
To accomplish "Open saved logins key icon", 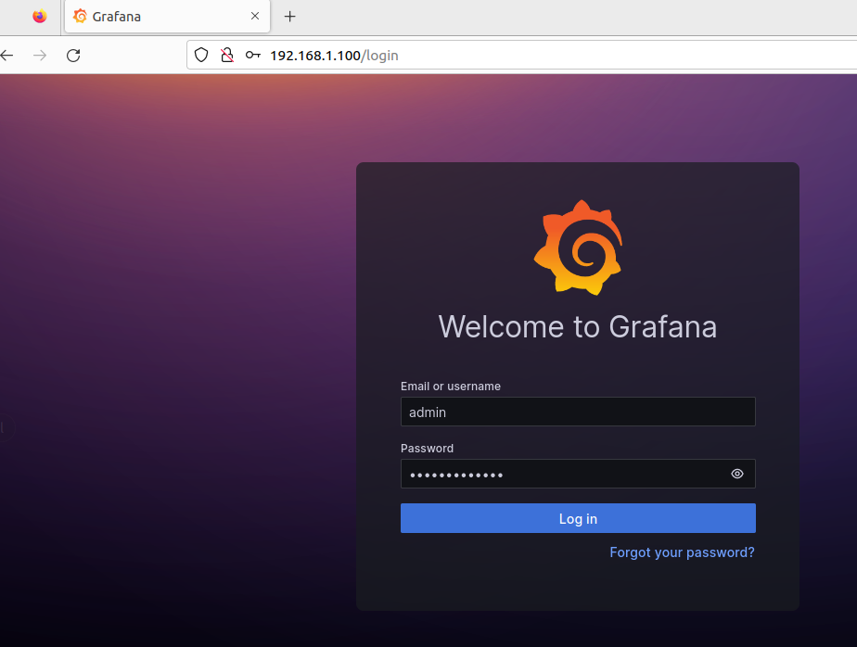I will click(252, 56).
